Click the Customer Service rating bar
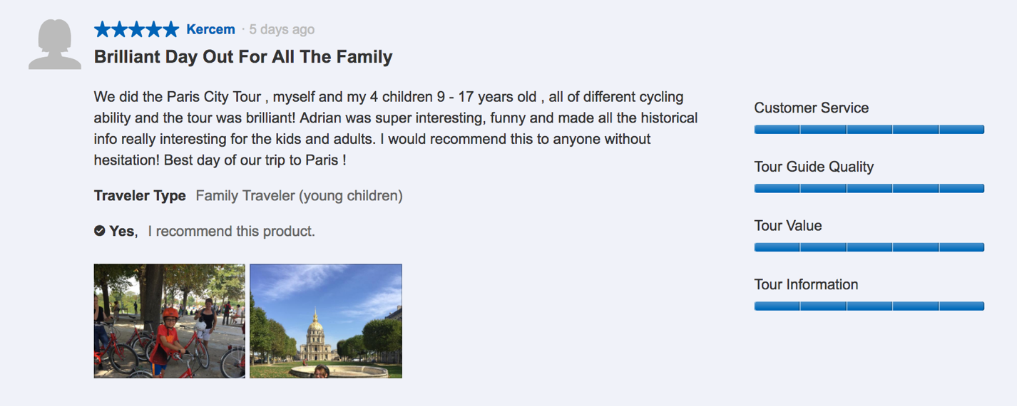 click(x=869, y=130)
